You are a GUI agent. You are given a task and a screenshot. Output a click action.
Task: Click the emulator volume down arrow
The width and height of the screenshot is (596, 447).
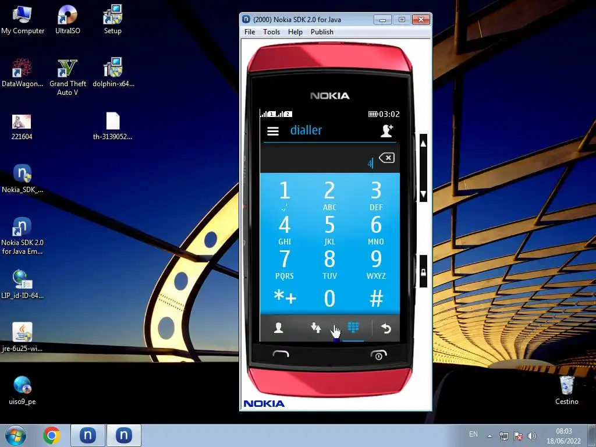tap(424, 194)
